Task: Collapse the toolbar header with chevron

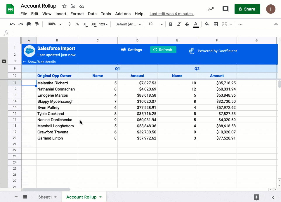Action: [x=276, y=24]
